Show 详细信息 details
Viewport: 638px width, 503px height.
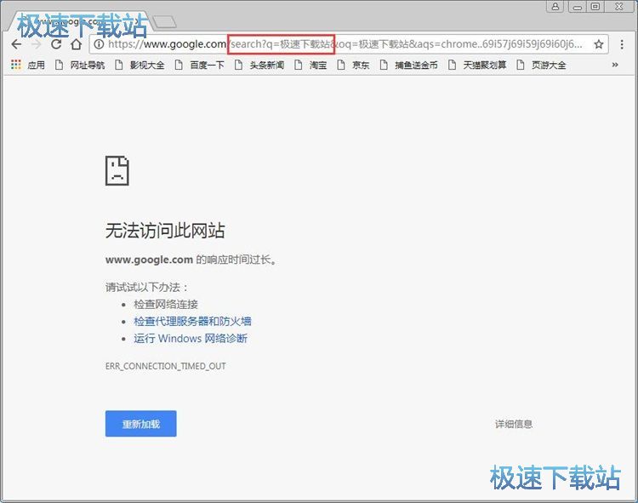click(514, 424)
